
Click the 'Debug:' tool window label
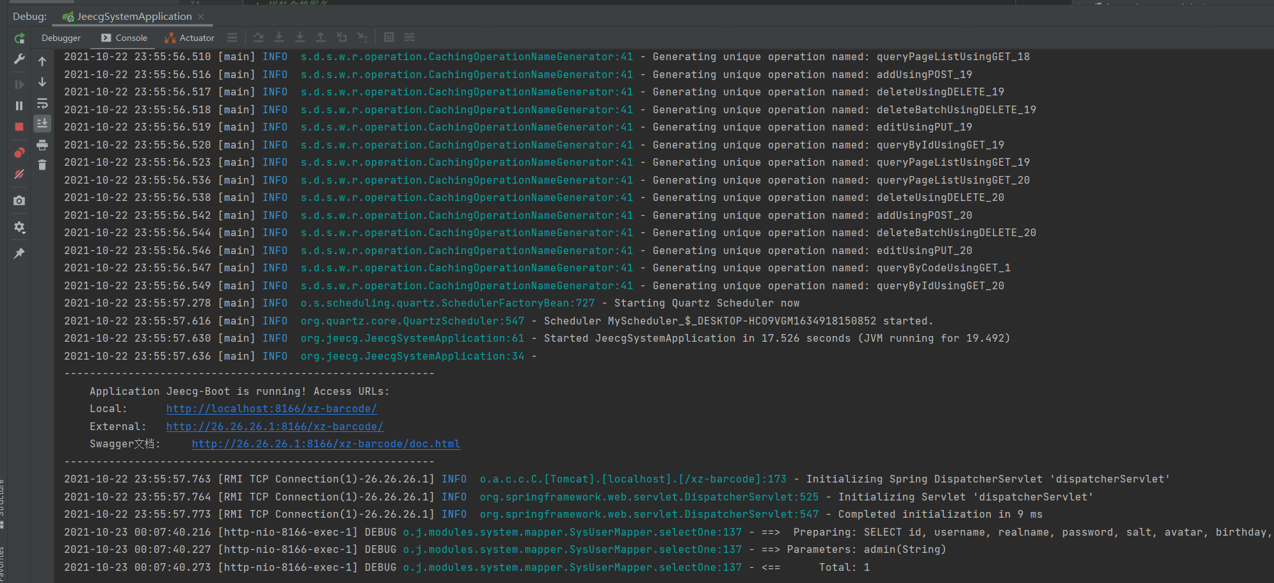(29, 17)
